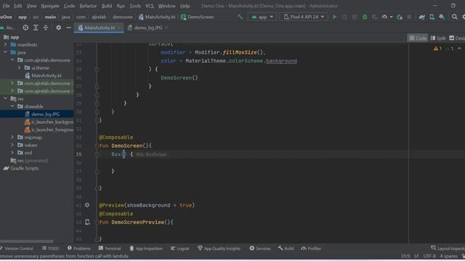Click Expand All in project panel
465x261 pixels.
point(36,28)
